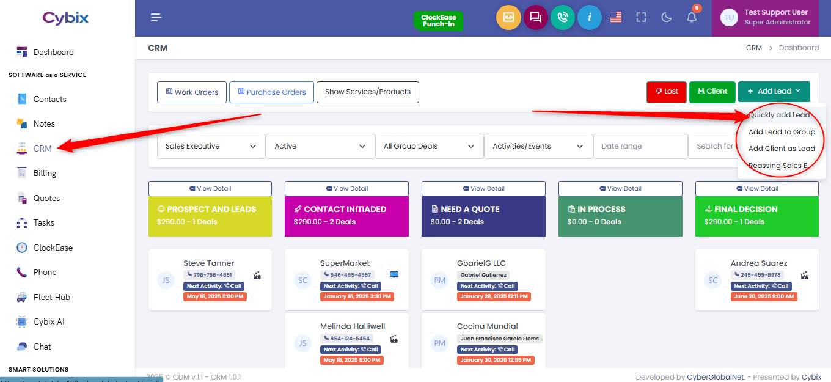Open the Steve Tanner deal card
Image resolution: width=831 pixels, height=382 pixels.
[x=210, y=280]
